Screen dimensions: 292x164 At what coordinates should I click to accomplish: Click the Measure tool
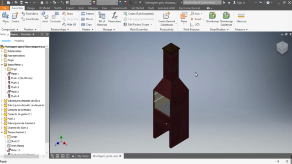coord(241,18)
